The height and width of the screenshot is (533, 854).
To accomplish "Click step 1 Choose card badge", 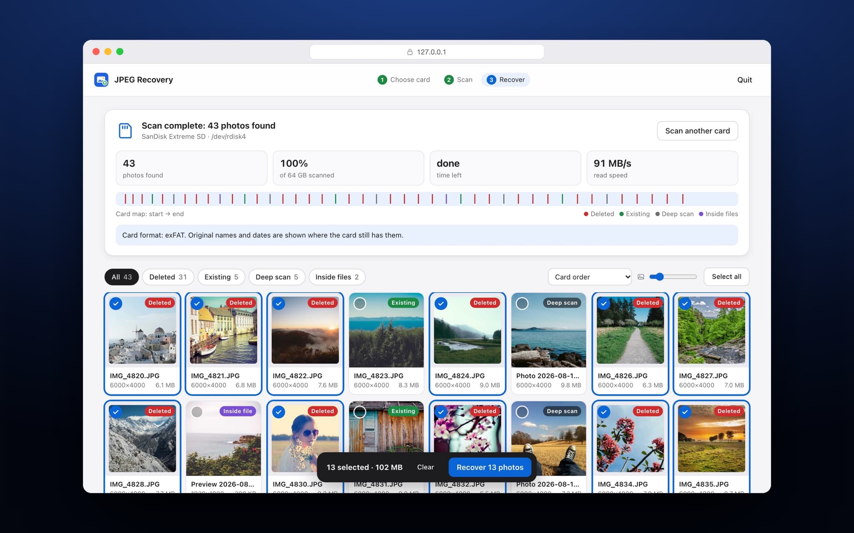I will click(382, 80).
